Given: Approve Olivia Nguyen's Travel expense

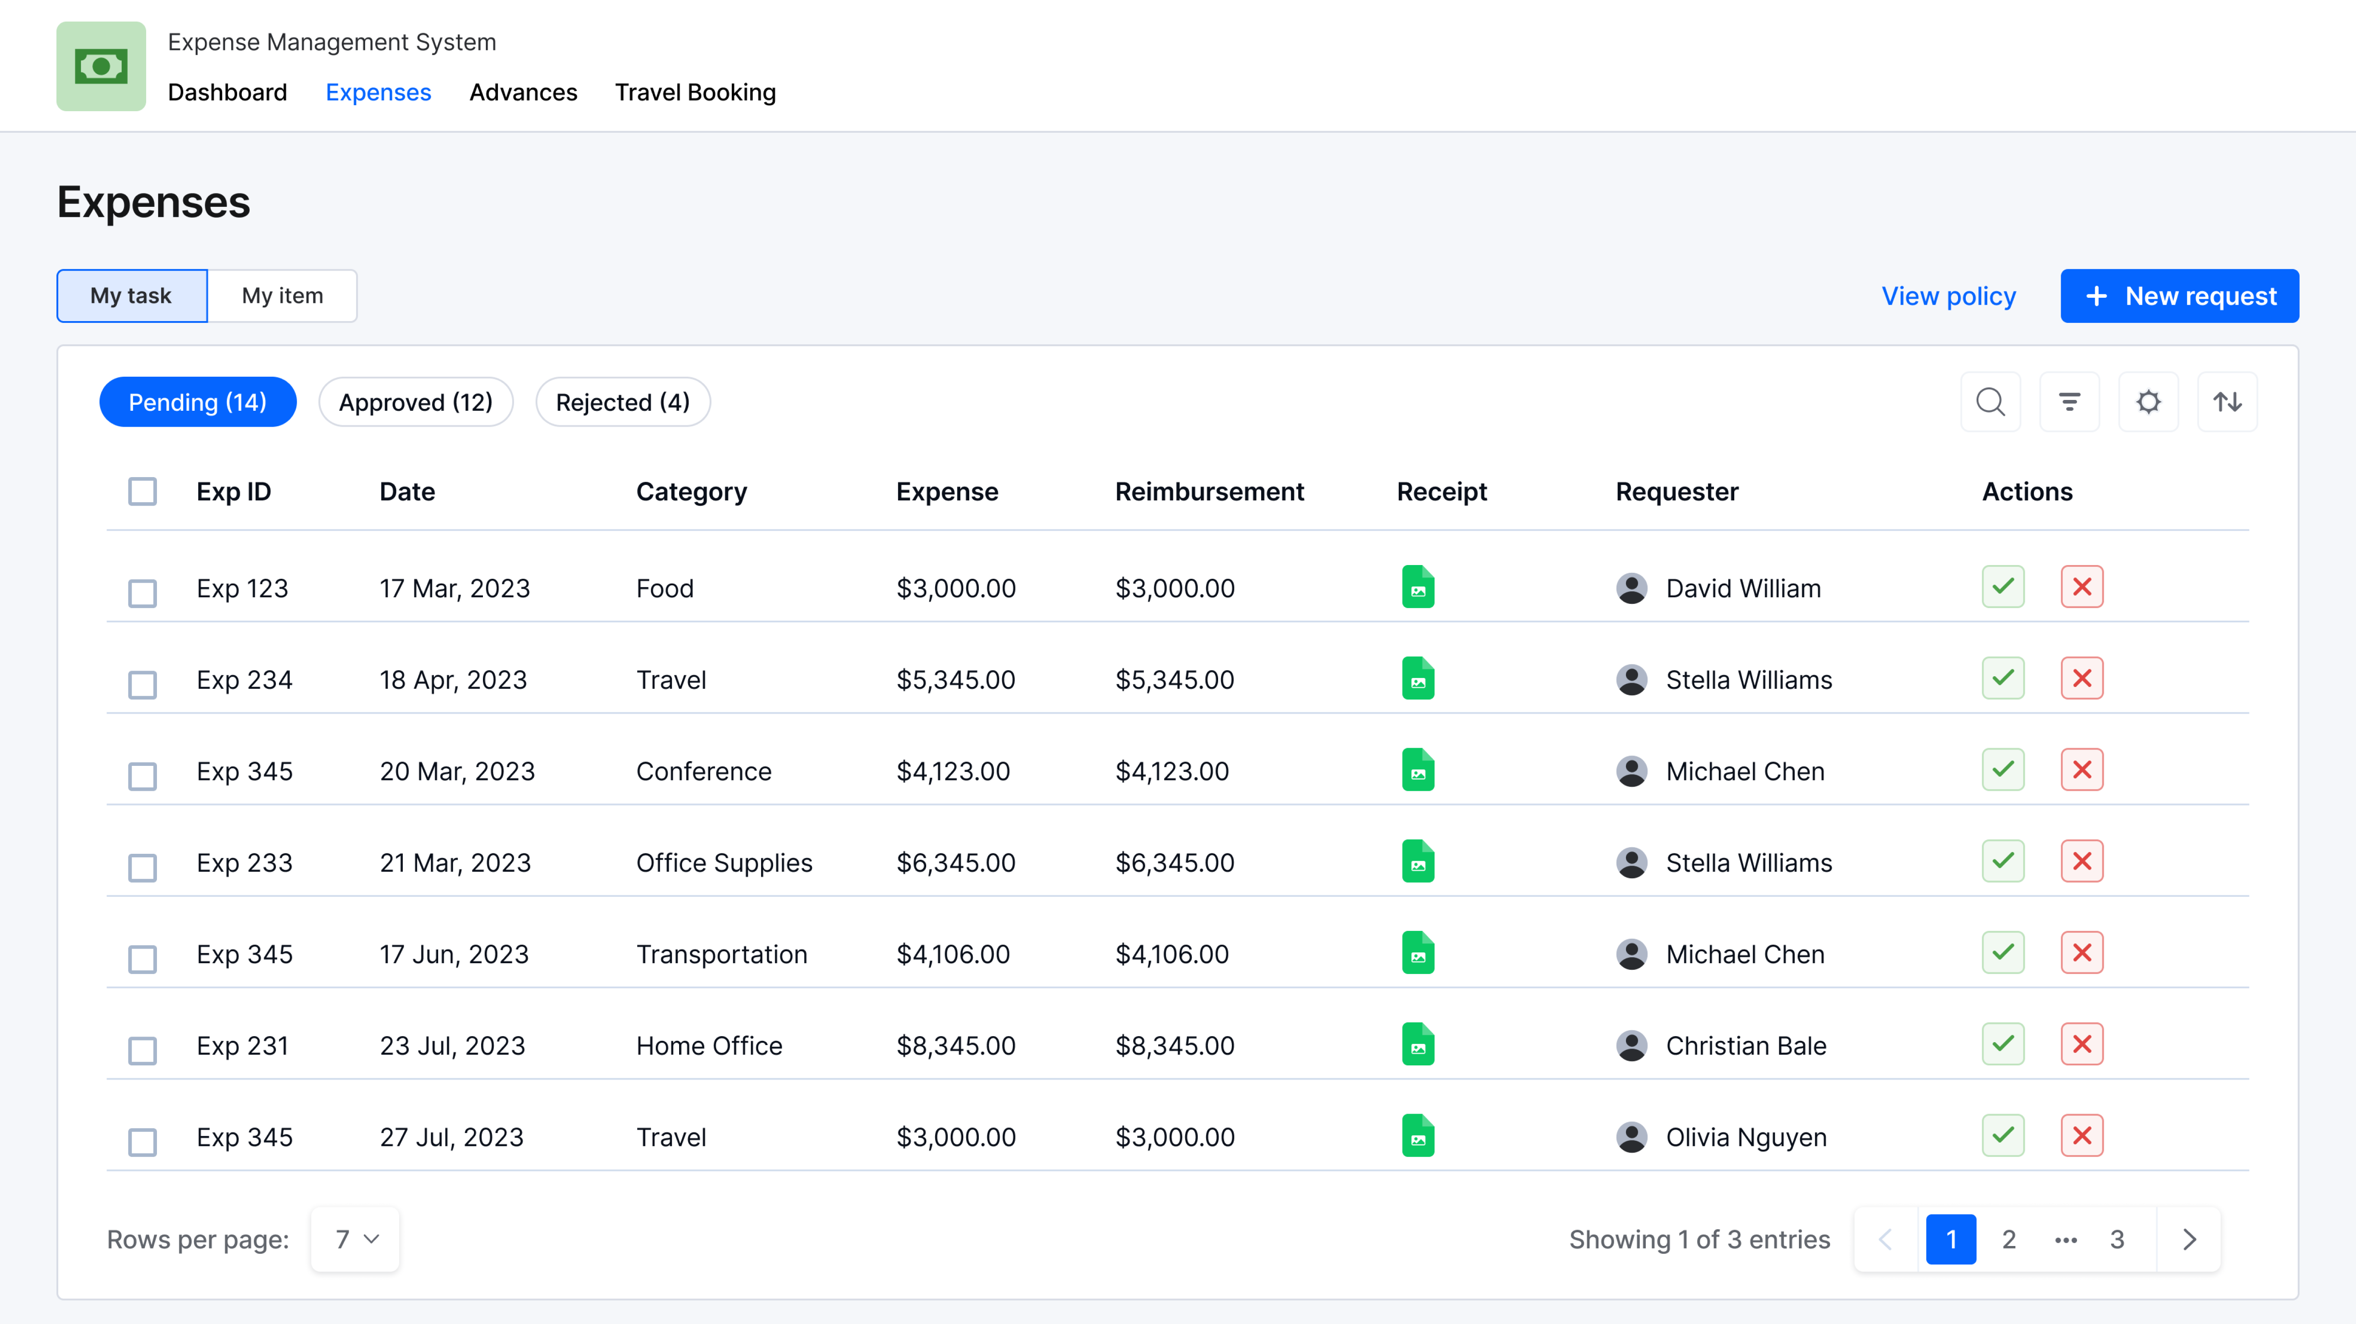Looking at the screenshot, I should click(2003, 1136).
